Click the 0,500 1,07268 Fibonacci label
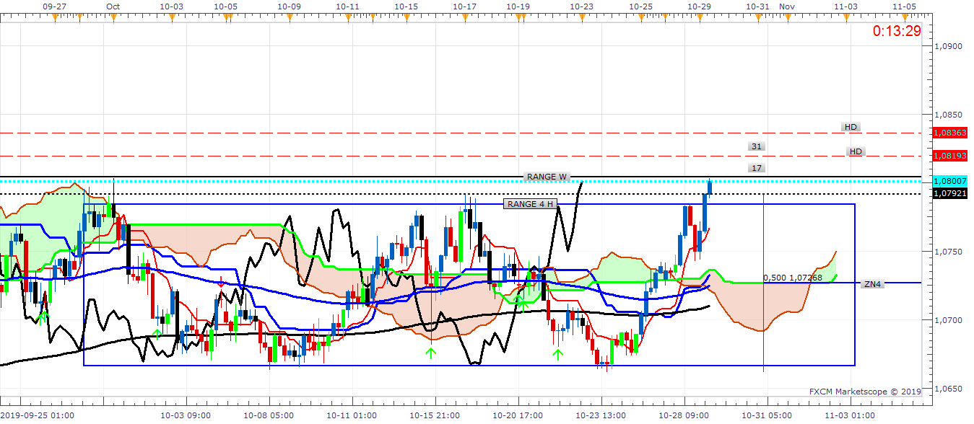Image resolution: width=974 pixels, height=424 pixels. 793,278
